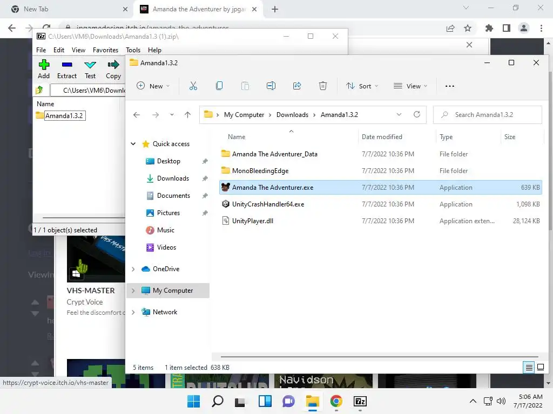
Task: Open VHS-MASTER game link in browser
Action: pyautogui.click(x=91, y=291)
